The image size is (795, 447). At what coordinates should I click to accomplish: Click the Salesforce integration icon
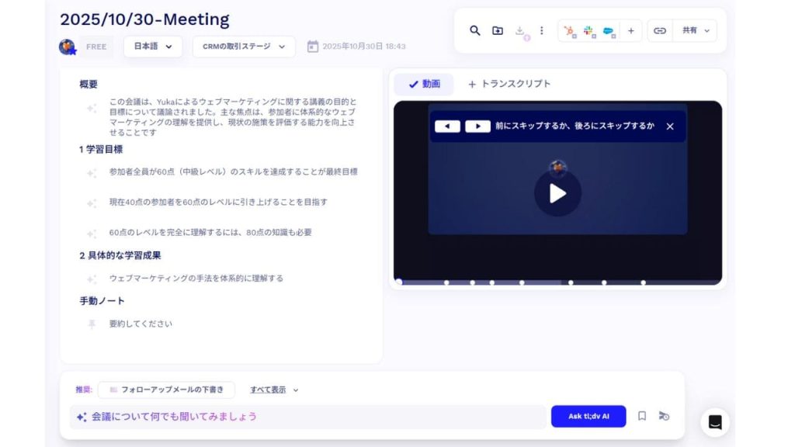[x=609, y=31]
